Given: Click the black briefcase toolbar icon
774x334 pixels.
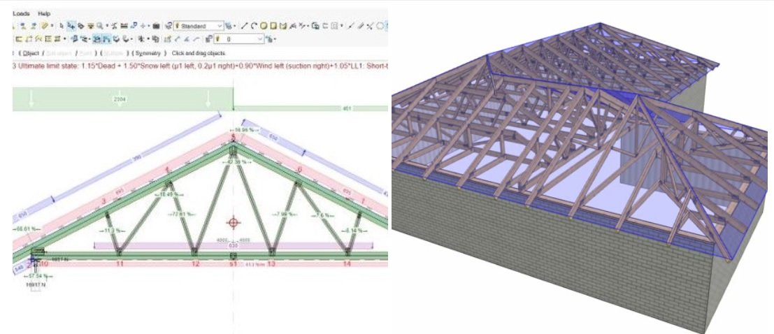Looking at the screenshot, I should 155,26.
